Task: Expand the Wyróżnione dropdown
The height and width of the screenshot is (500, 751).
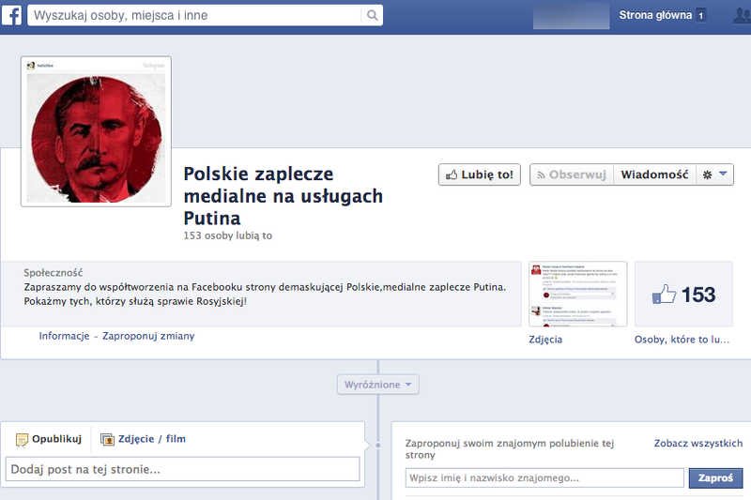Action: tap(378, 385)
